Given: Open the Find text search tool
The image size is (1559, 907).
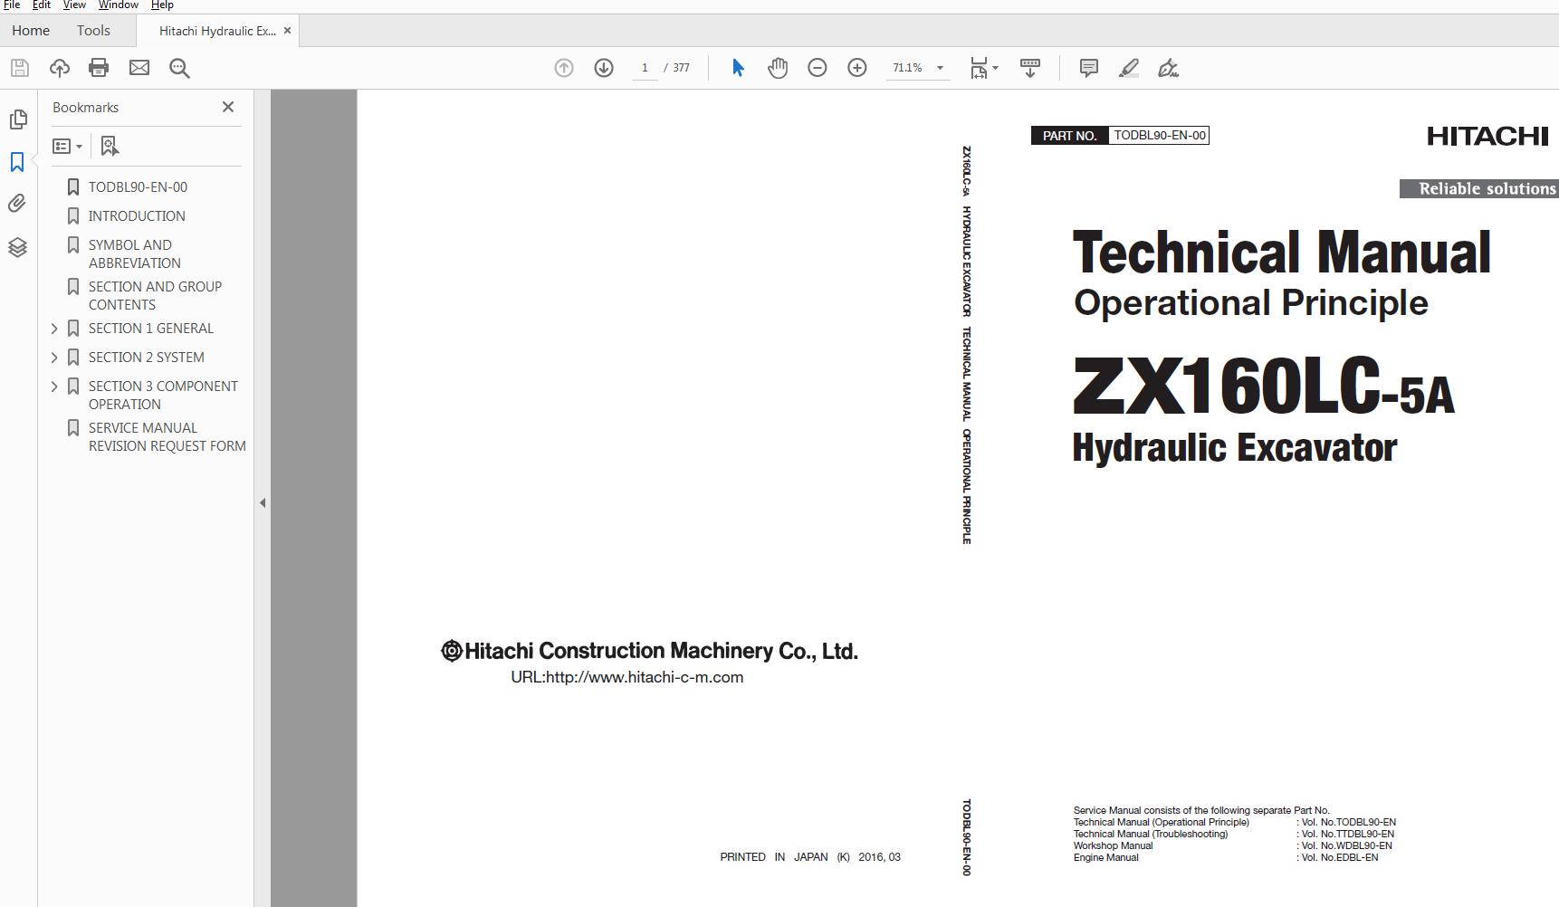Looking at the screenshot, I should click(x=179, y=68).
